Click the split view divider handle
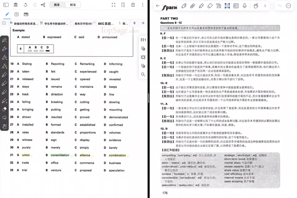 (x=148, y=98)
